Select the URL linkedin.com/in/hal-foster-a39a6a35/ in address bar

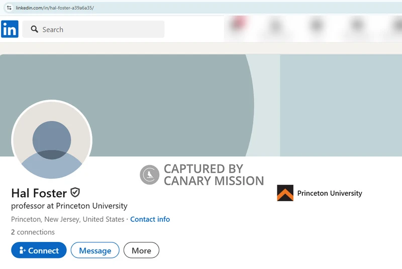click(x=55, y=8)
